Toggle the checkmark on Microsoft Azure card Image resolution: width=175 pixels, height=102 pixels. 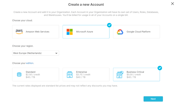pos(109,25)
